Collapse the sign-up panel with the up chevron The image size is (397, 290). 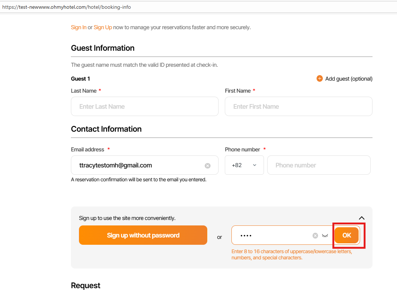(x=362, y=218)
